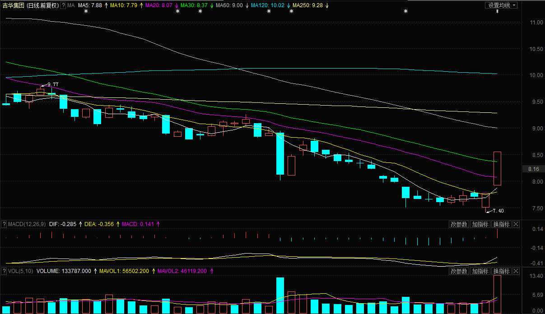Click 加指标 in the MACD panel

480,224
